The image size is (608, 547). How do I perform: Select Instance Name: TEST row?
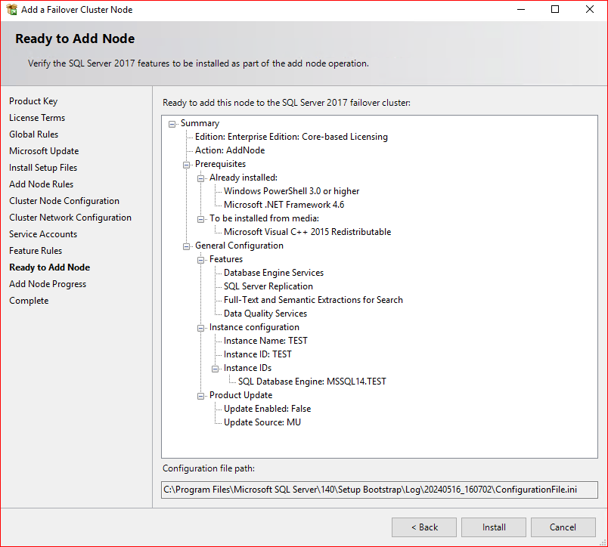pyautogui.click(x=265, y=341)
